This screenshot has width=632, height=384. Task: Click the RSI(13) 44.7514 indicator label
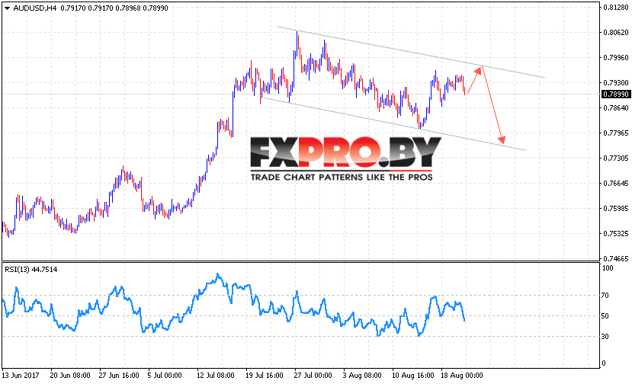pyautogui.click(x=31, y=270)
